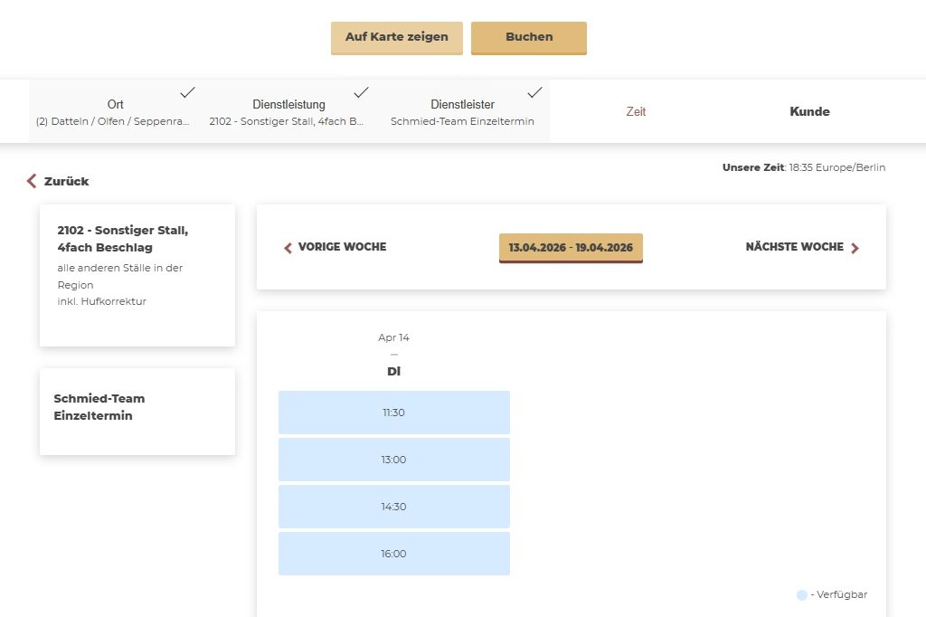
Task: Open the Dienstleistung step tab
Action: point(288,112)
